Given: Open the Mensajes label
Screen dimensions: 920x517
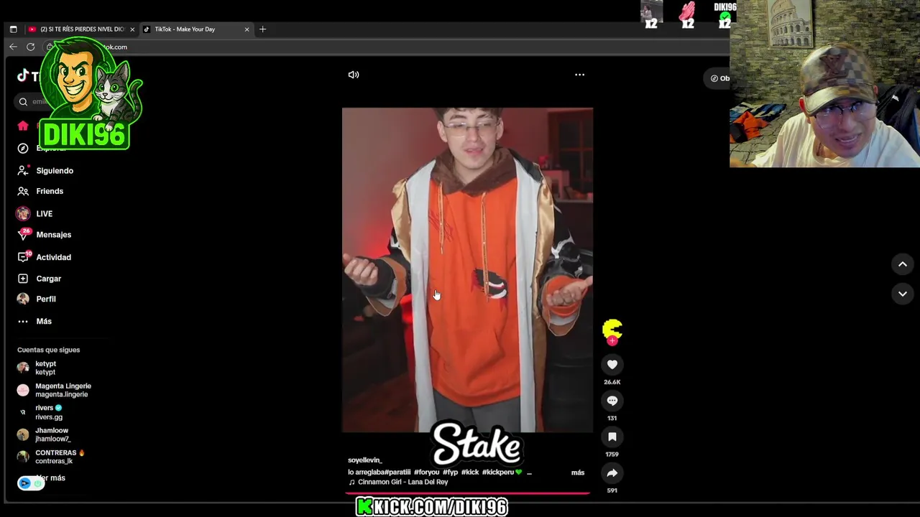Looking at the screenshot, I should [x=54, y=235].
